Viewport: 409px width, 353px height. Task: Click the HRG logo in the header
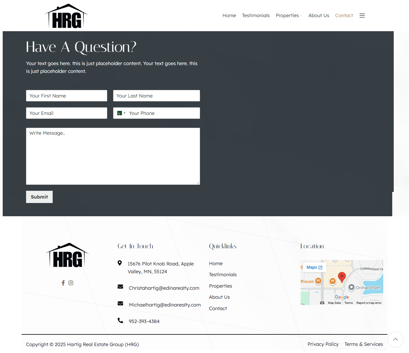point(66,16)
